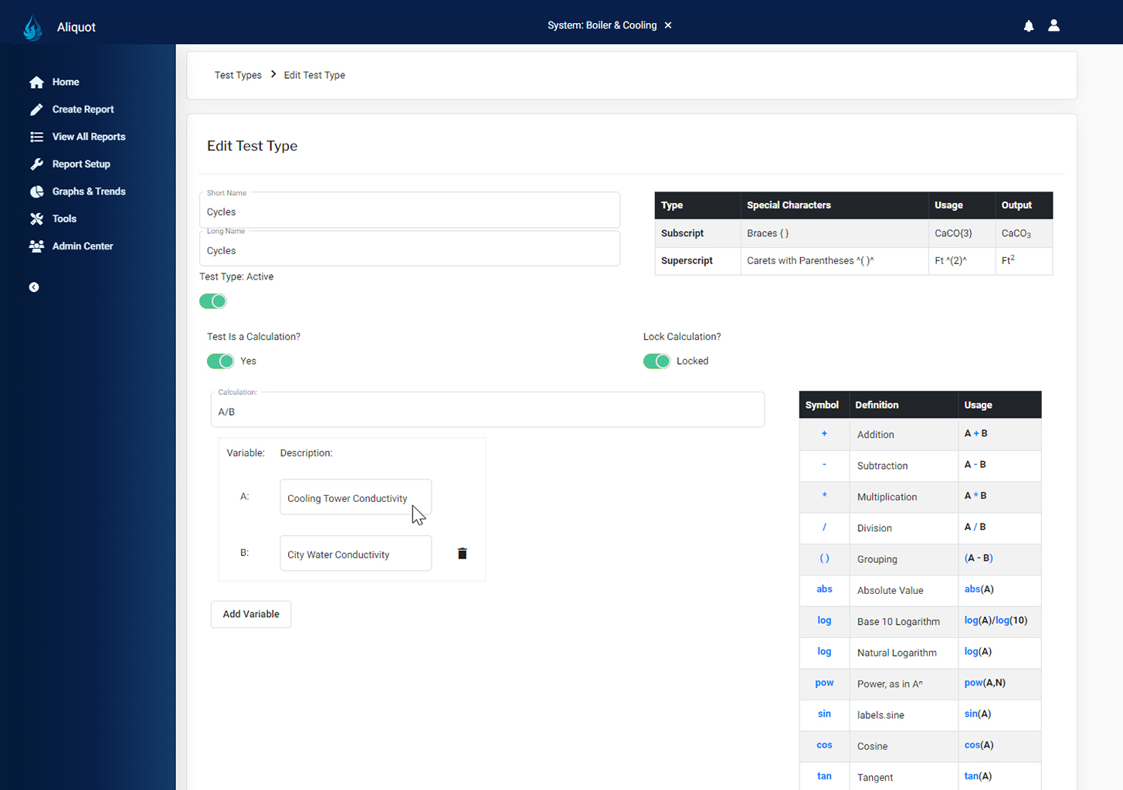Image resolution: width=1123 pixels, height=790 pixels.
Task: Delete variable B with the trash icon
Action: (x=462, y=553)
